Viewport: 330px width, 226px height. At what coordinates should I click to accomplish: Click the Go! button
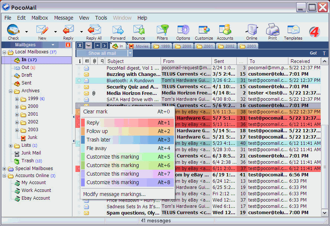pos(313,53)
